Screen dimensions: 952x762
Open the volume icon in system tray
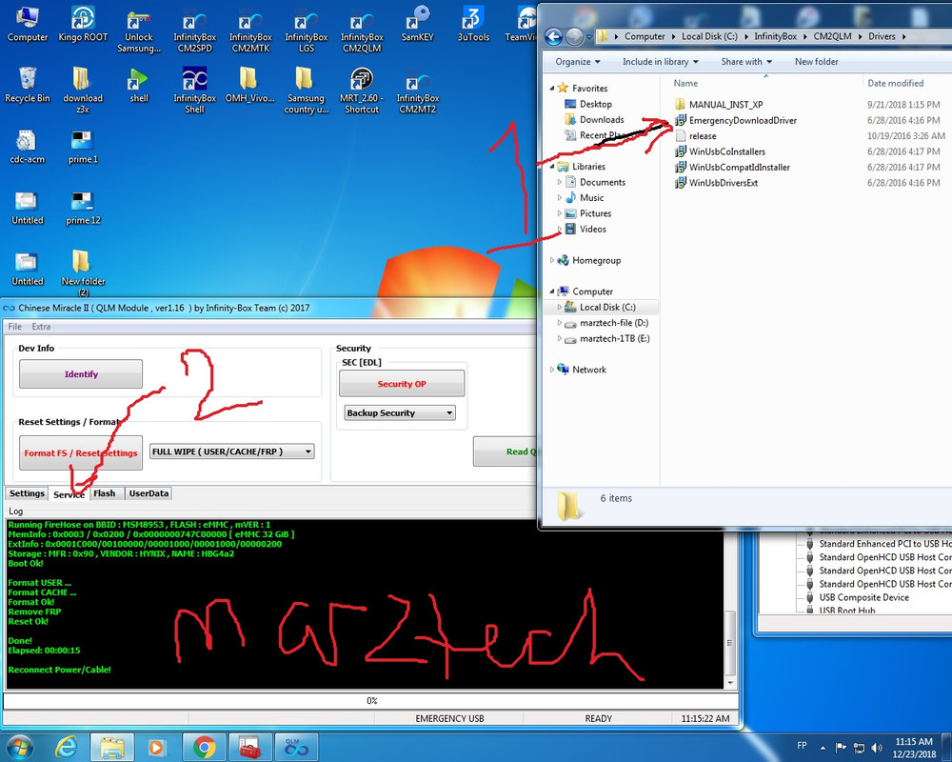(x=876, y=748)
